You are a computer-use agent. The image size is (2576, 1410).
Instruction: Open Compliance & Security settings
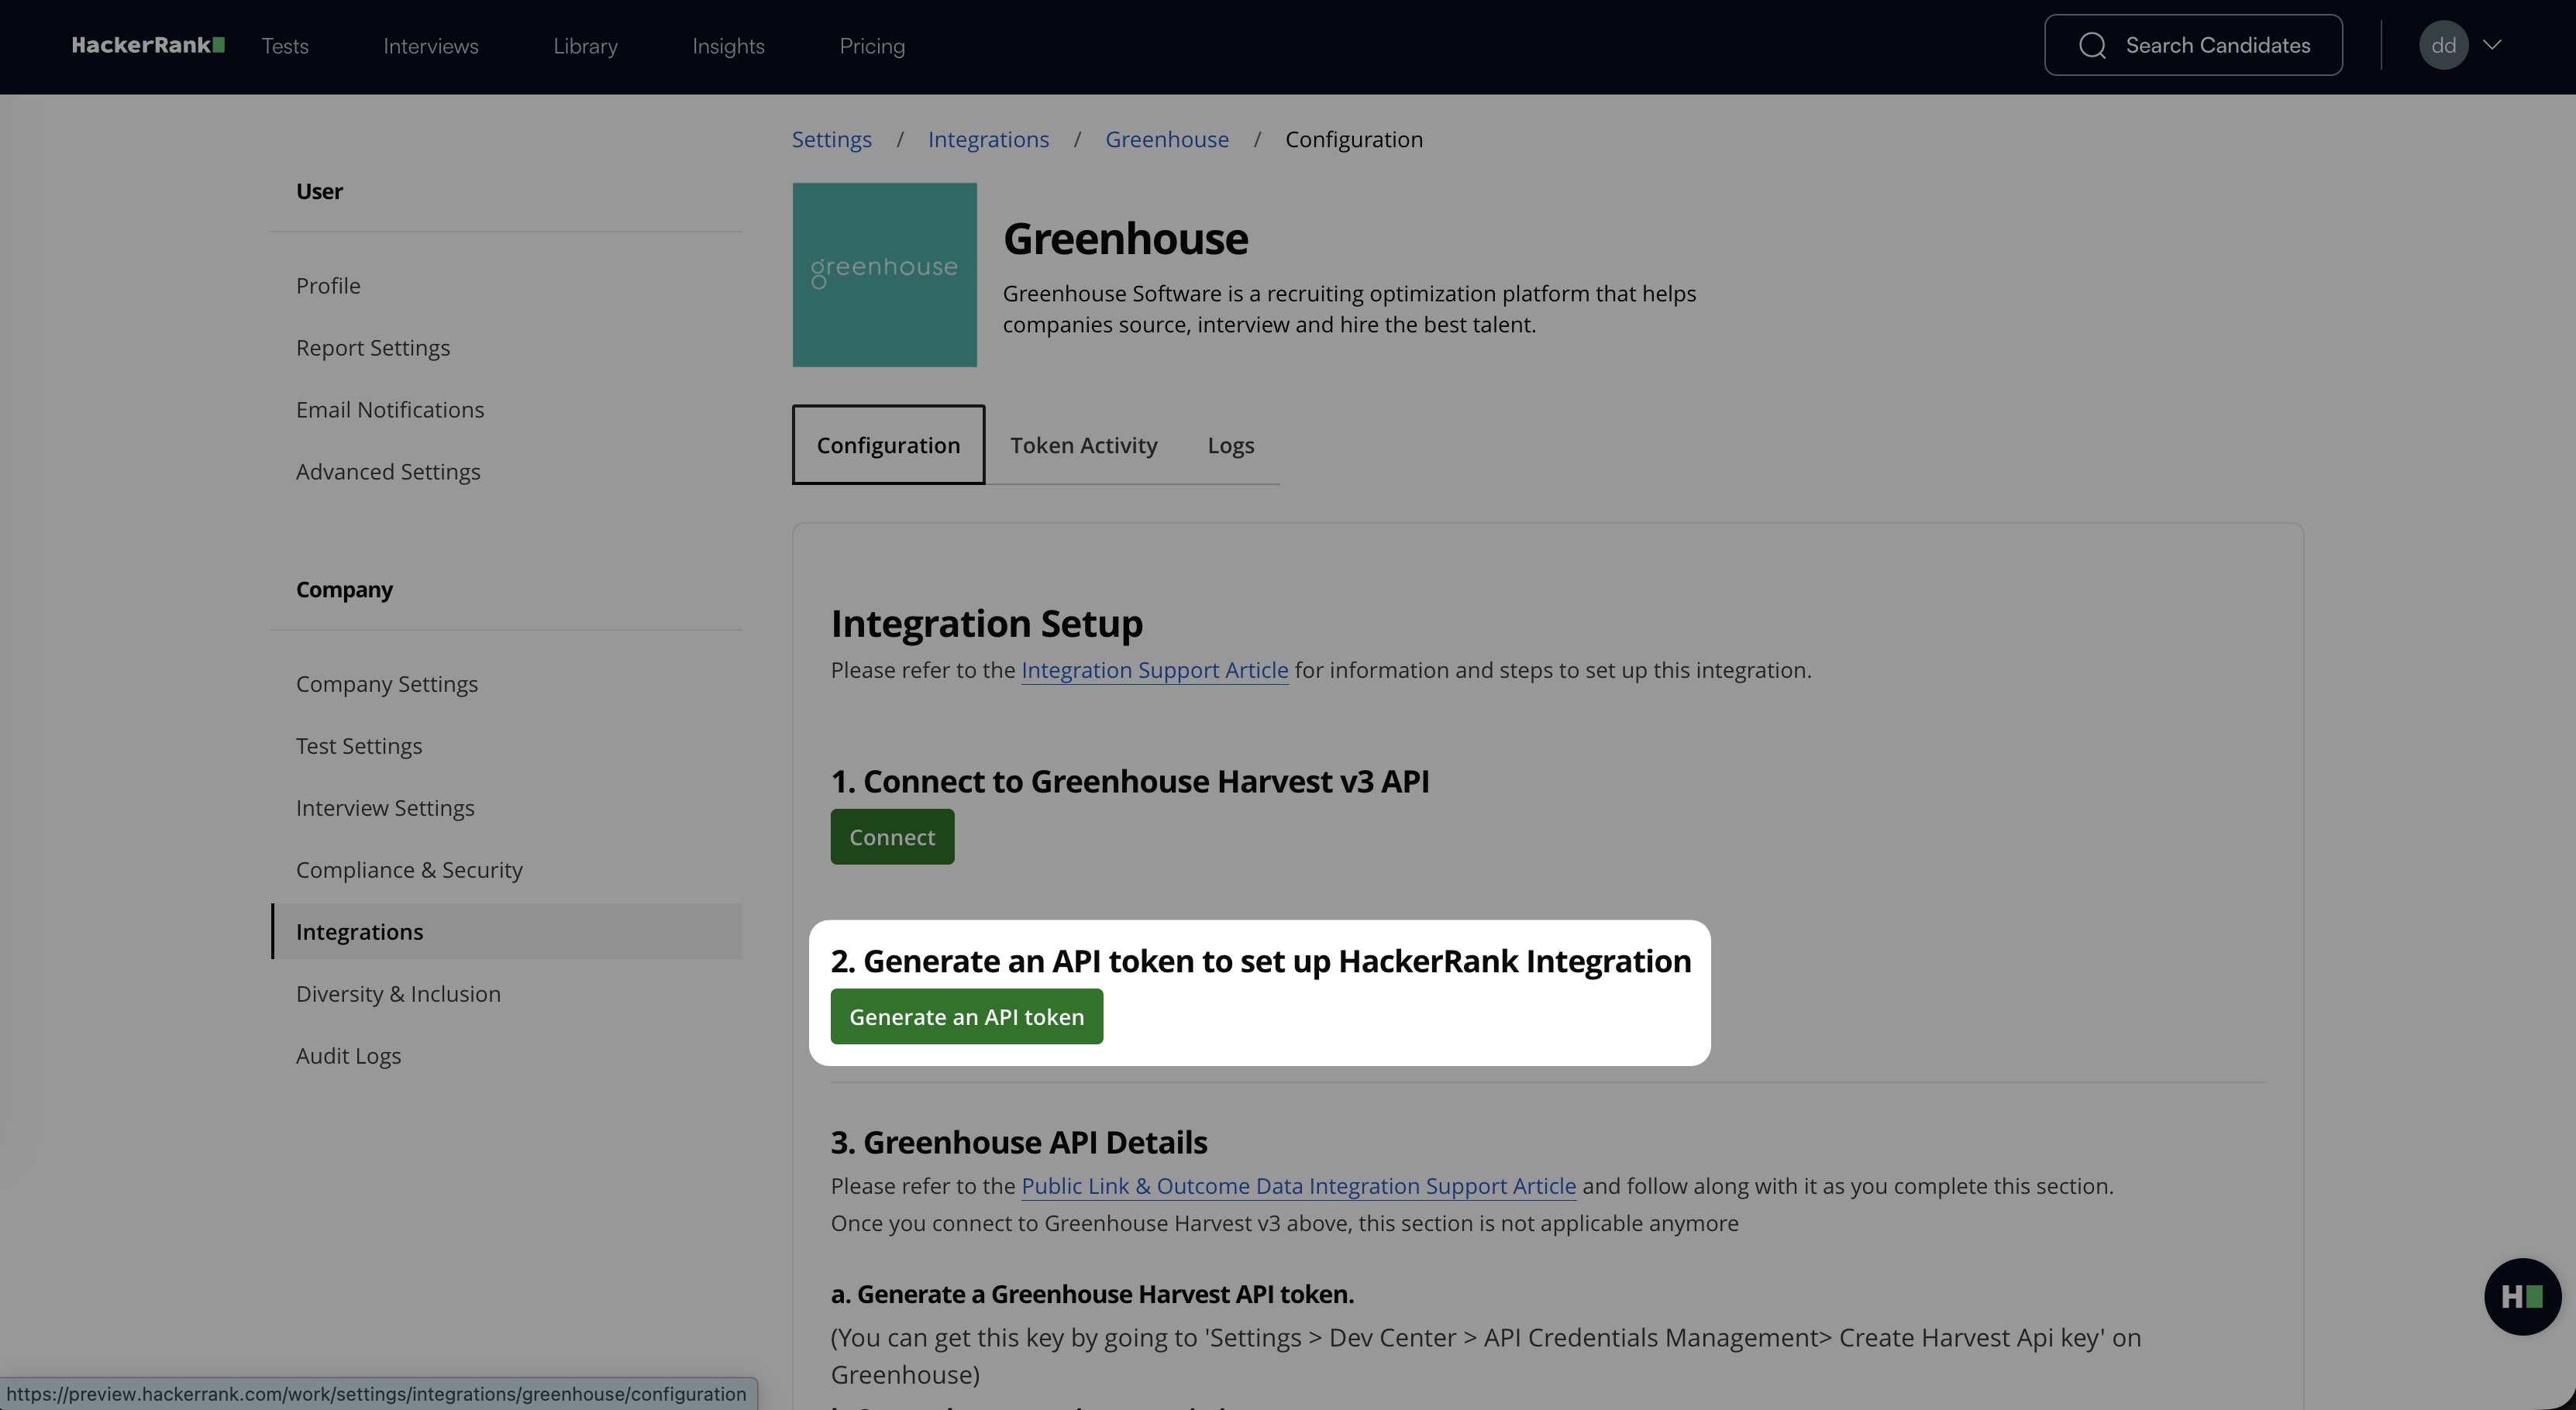(409, 870)
